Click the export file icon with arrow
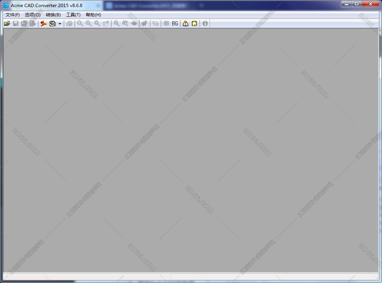Viewport: 382px width, 283px height. (33, 23)
